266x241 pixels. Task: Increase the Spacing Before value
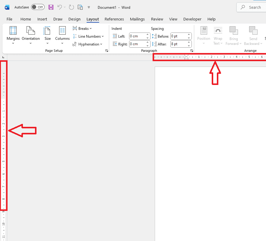189,35
